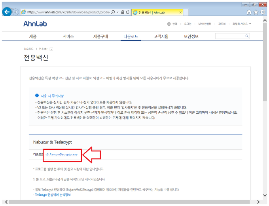This screenshot has width=269, height=206.
Task: Open the 고객지원 menu
Action: click(x=161, y=36)
